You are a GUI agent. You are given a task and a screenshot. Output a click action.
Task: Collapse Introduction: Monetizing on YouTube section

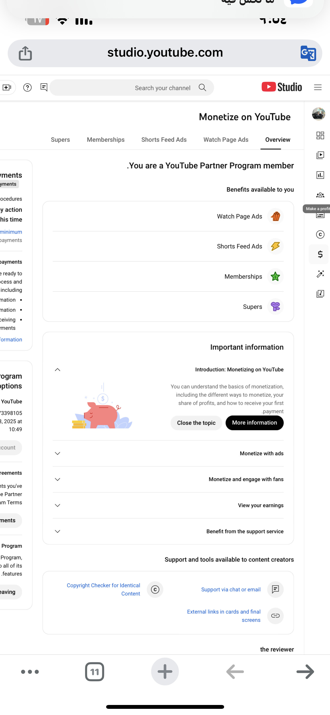pos(57,369)
